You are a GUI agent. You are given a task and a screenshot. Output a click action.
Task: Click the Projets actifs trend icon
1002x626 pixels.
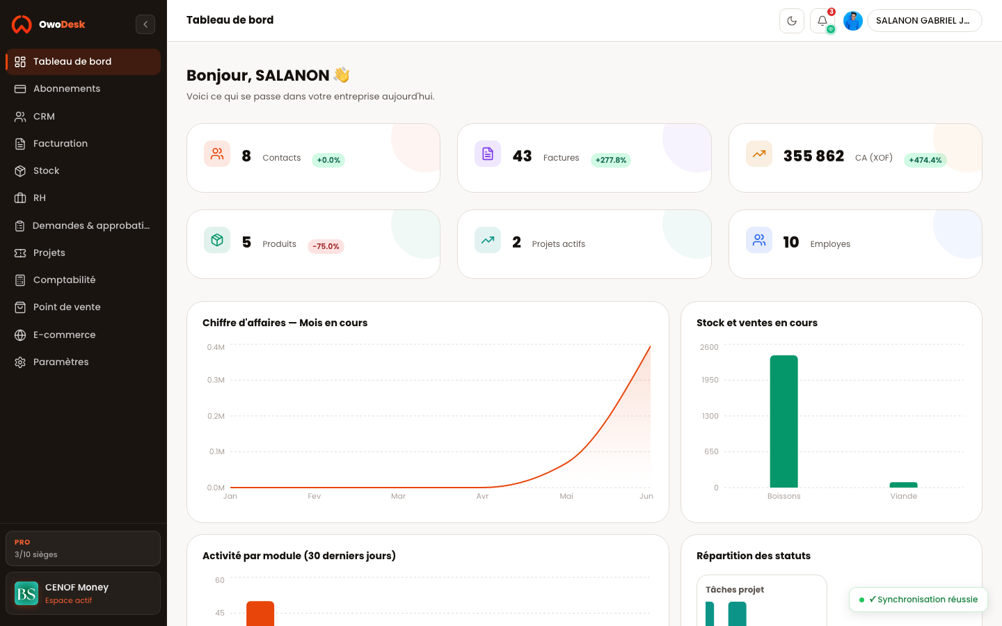click(488, 240)
